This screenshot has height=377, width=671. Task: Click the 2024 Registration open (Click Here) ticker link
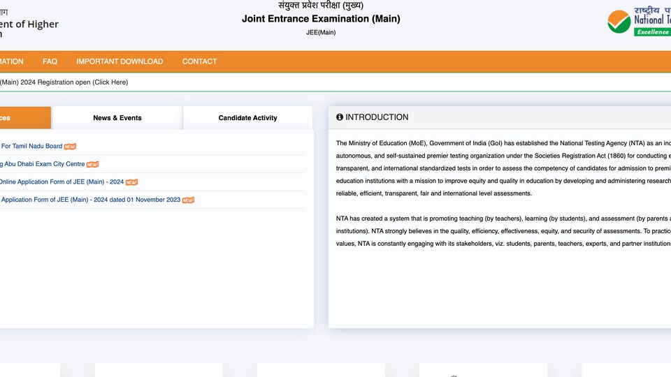64,82
